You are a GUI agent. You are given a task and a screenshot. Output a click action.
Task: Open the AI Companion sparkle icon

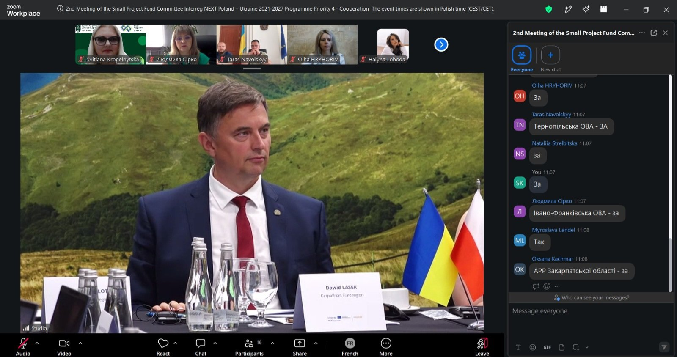(586, 9)
